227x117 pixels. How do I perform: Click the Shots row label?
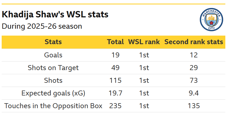53,80
